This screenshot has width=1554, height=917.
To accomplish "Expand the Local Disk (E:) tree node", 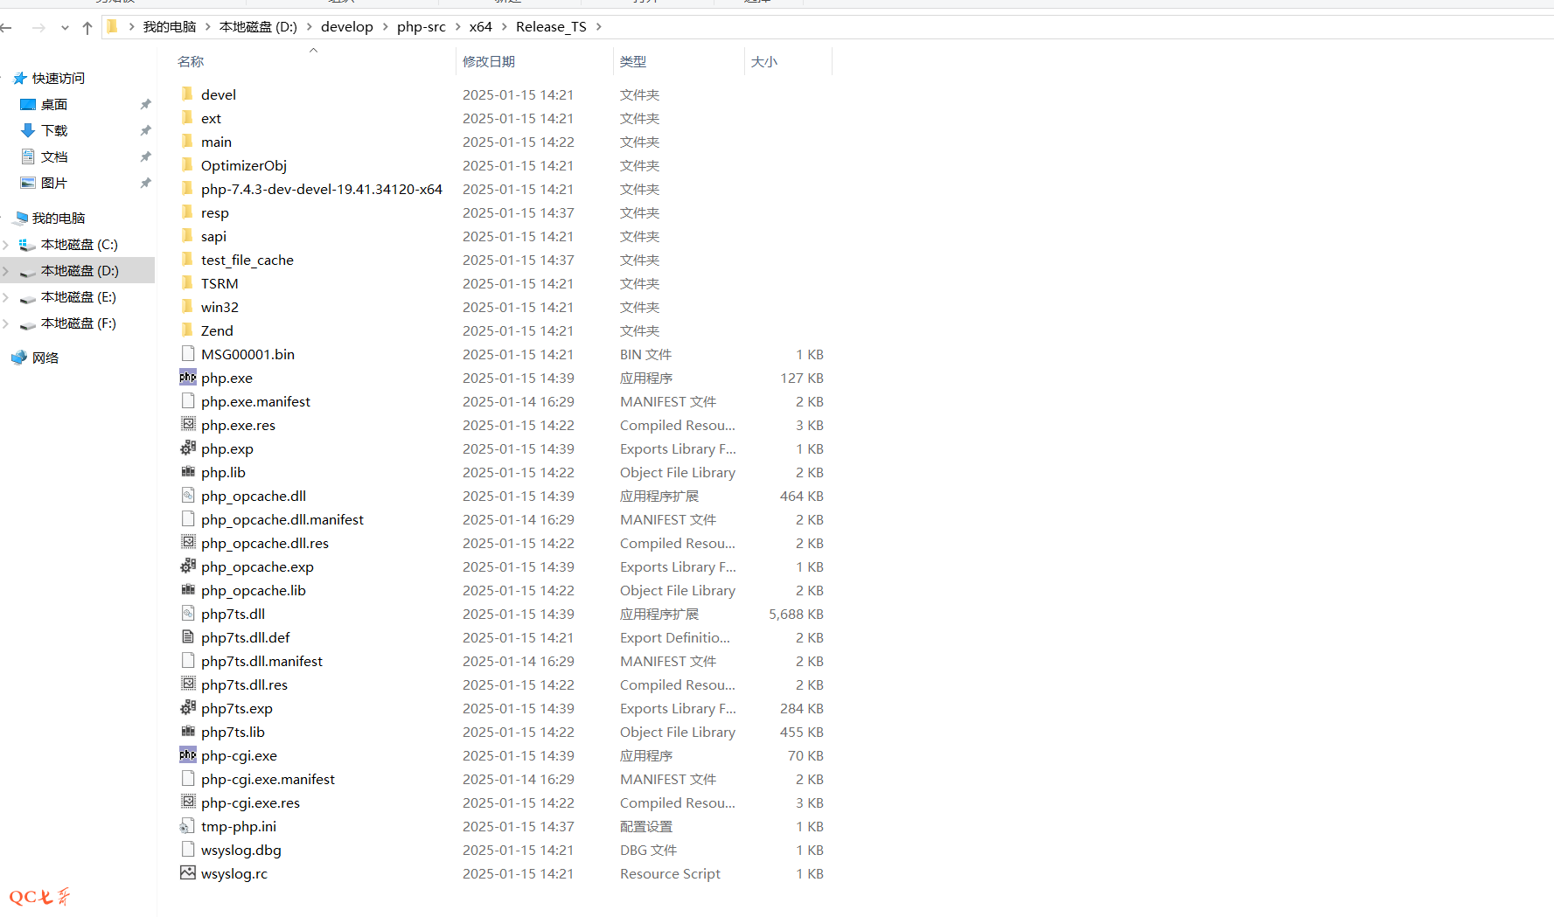I will pos(6,297).
